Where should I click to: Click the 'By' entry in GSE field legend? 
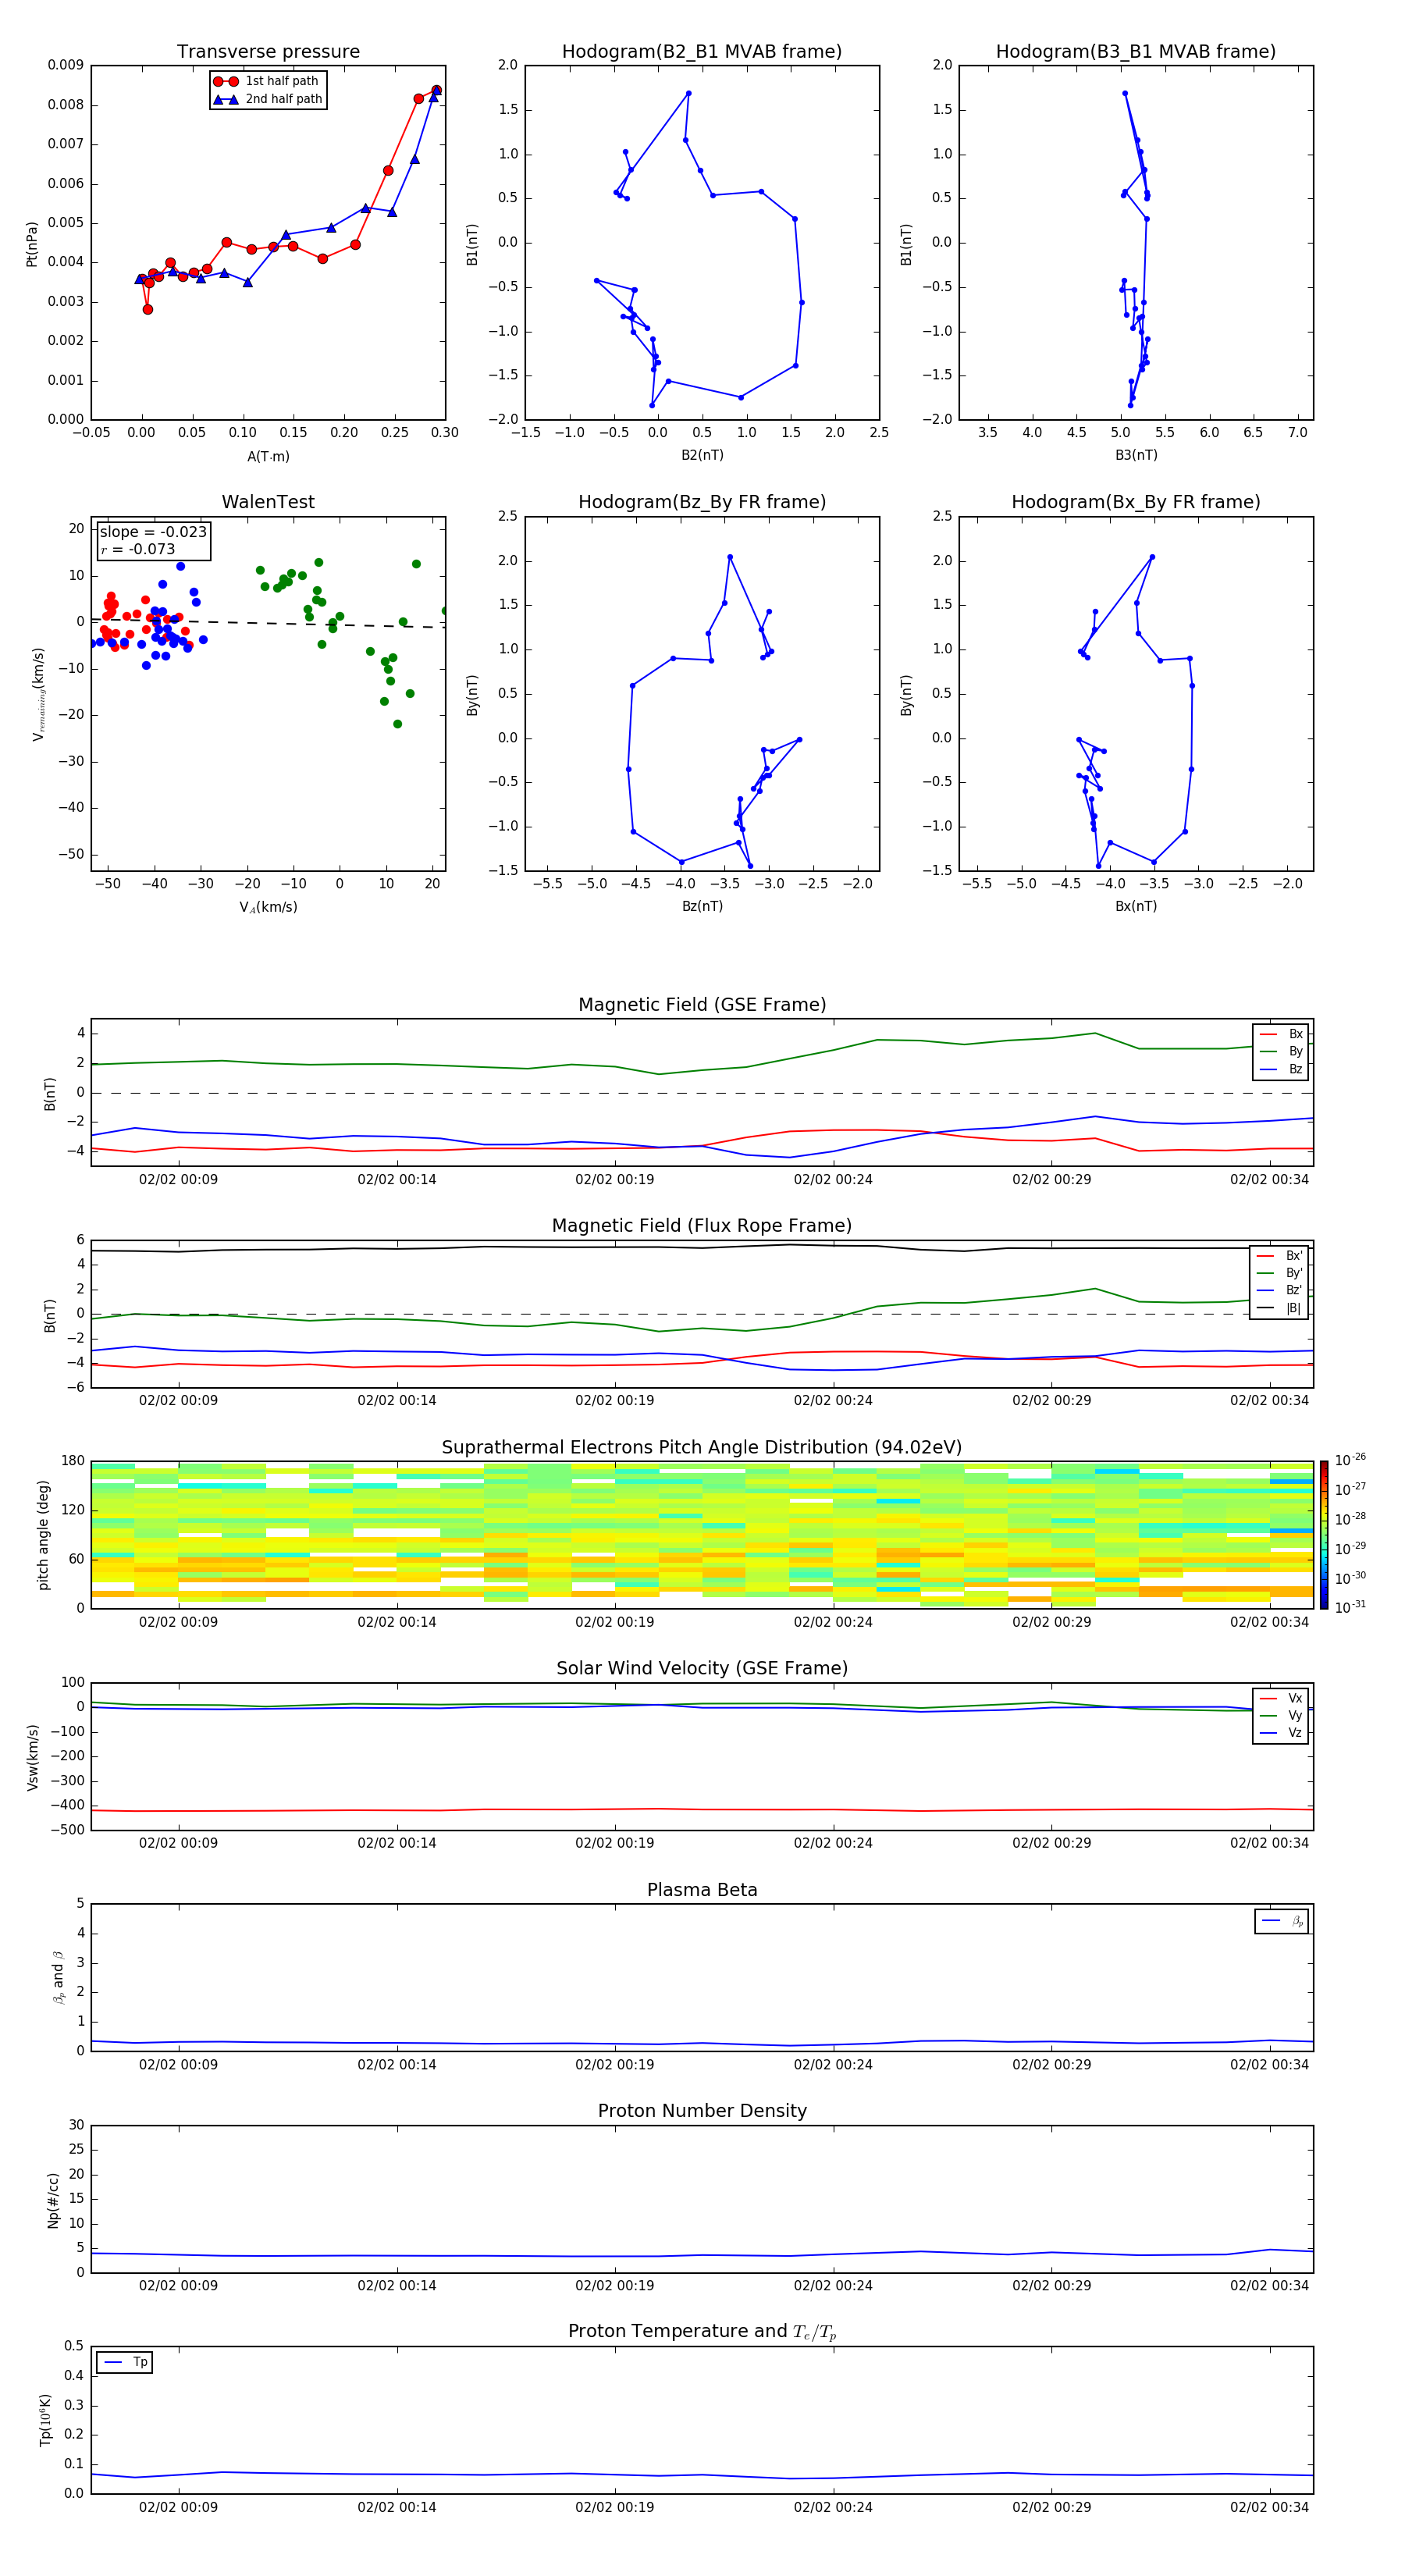pos(1281,1052)
